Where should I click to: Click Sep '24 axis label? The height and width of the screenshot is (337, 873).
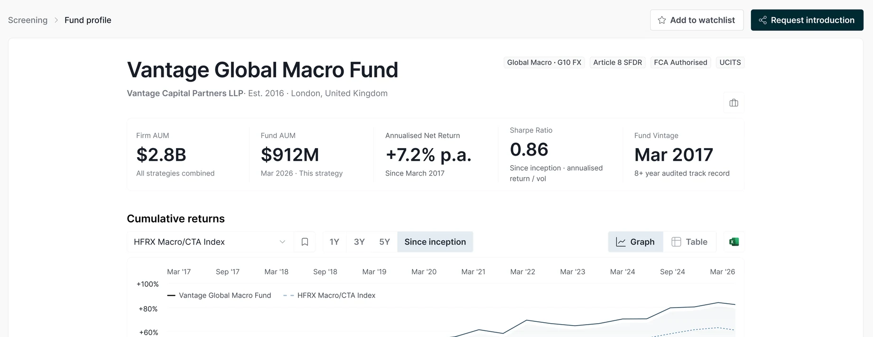click(672, 272)
